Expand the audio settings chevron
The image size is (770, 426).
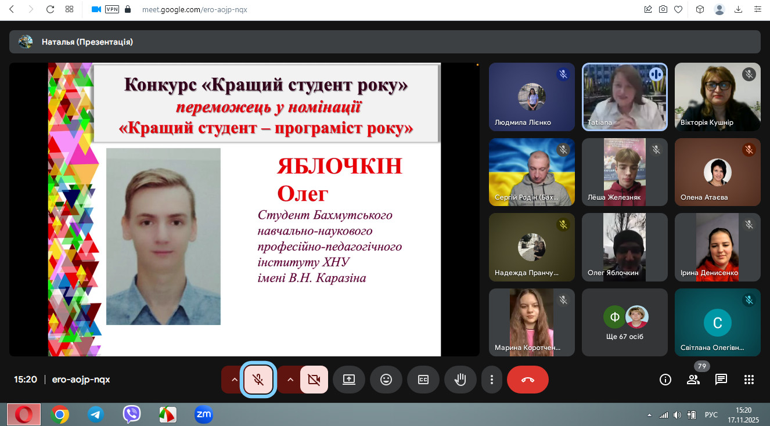pyautogui.click(x=234, y=380)
